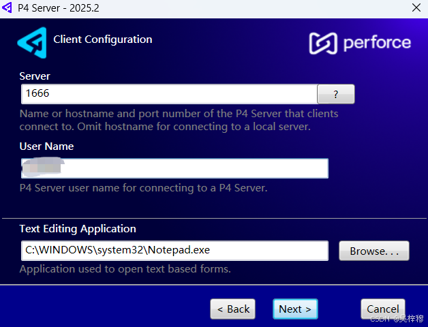The image size is (428, 327).
Task: Click 'P4 Server user name for connecting' description
Action: tap(143, 188)
